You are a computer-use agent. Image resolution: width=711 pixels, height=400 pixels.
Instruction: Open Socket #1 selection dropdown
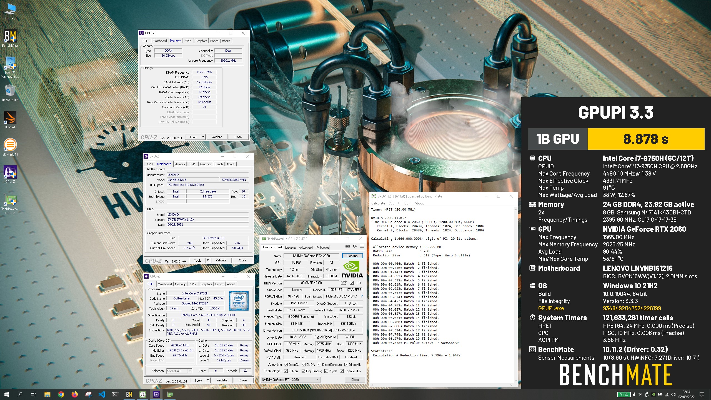coord(179,371)
